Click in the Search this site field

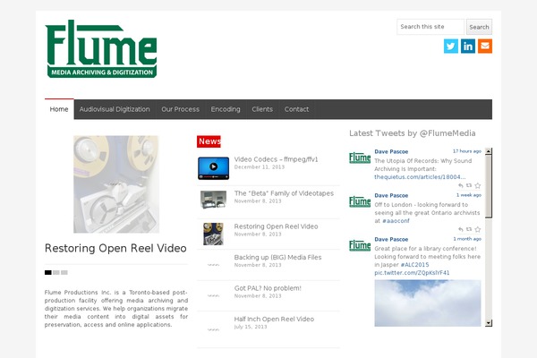pyautogui.click(x=430, y=27)
